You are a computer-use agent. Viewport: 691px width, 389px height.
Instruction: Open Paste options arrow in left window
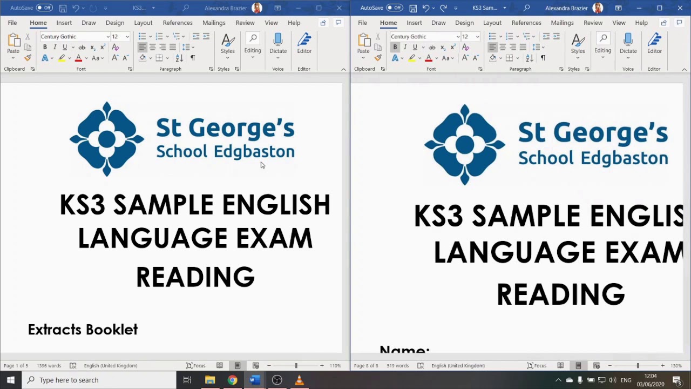pyautogui.click(x=13, y=57)
